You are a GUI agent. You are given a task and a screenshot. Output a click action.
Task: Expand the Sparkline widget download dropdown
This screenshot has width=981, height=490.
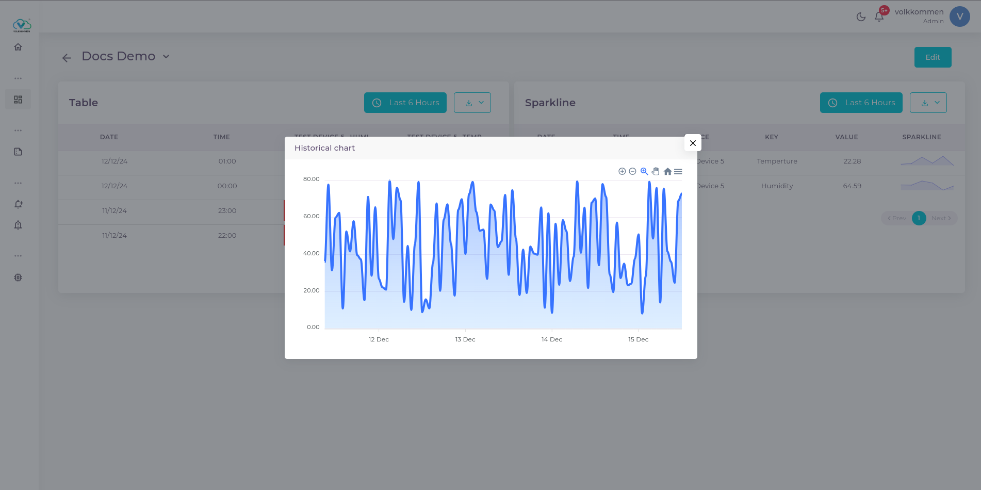tap(928, 103)
